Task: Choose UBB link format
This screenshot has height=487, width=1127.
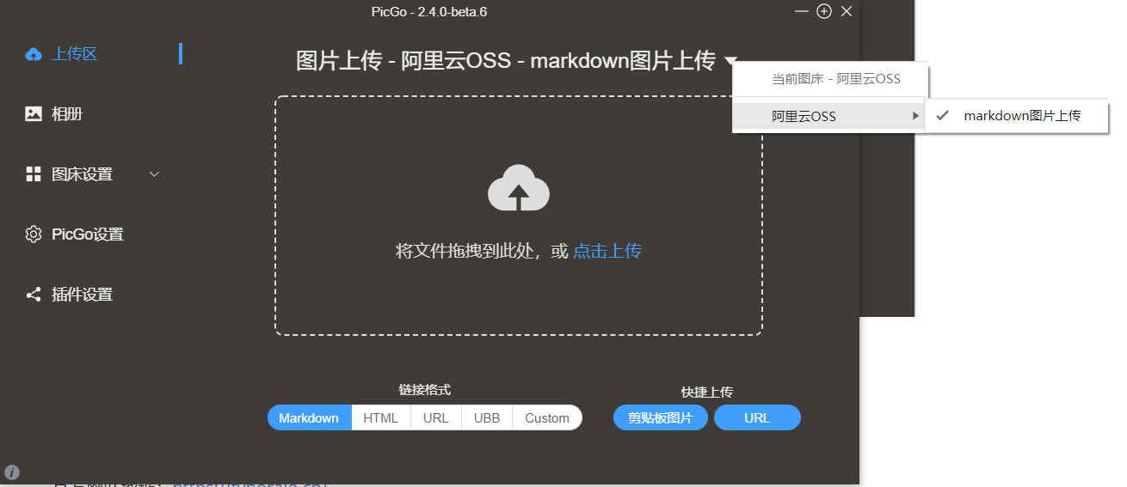Action: [487, 418]
